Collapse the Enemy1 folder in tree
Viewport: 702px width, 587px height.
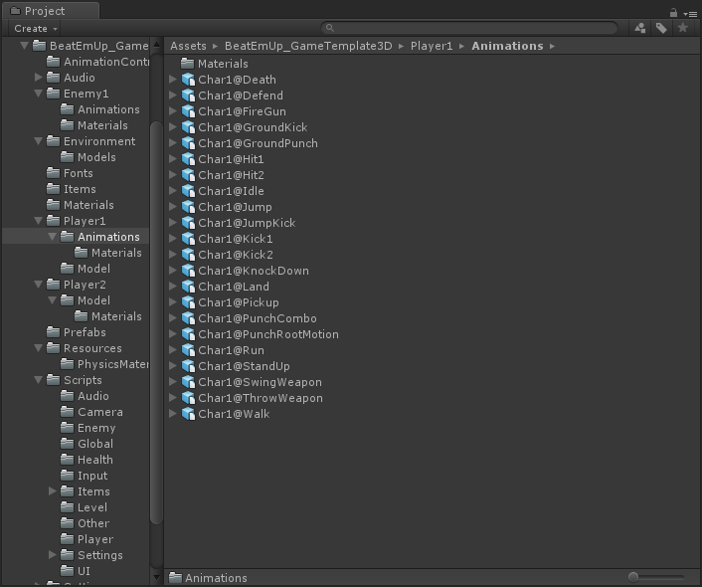[39, 94]
